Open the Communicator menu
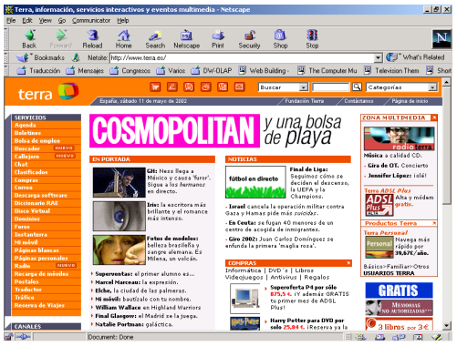This screenshot has width=457, height=346. tap(91, 21)
